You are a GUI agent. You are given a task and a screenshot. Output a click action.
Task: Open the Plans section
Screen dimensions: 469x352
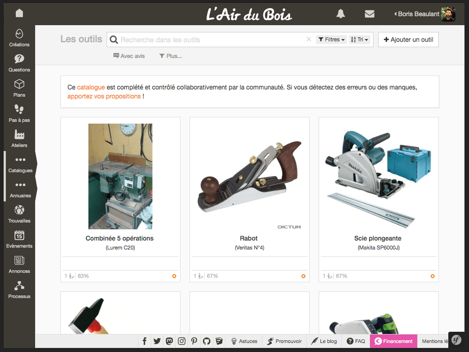point(19,88)
